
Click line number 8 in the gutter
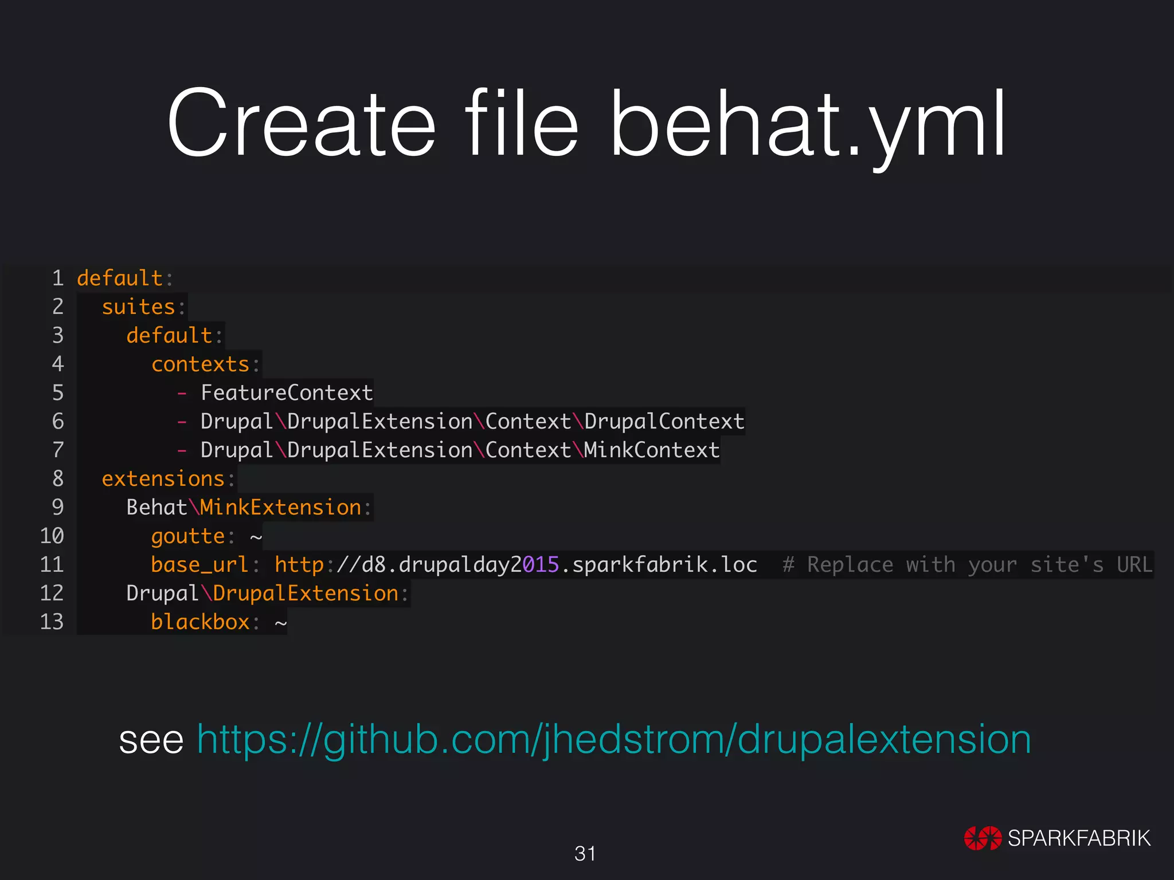point(58,478)
